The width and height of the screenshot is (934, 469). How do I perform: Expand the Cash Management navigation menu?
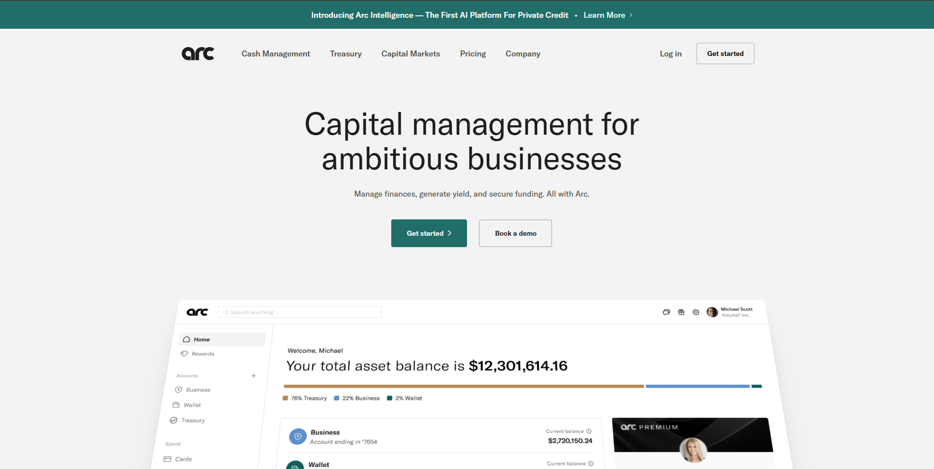coord(275,53)
